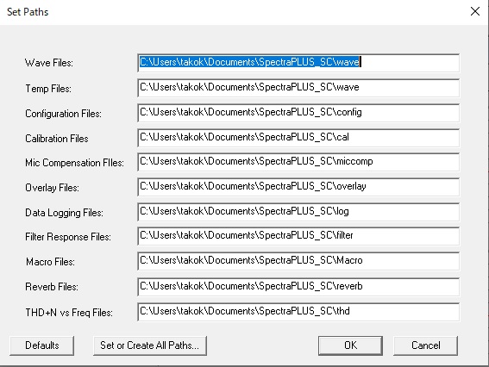This screenshot has height=367, width=489.
Task: Click the Mic Compensation Files path field
Action: pos(298,162)
